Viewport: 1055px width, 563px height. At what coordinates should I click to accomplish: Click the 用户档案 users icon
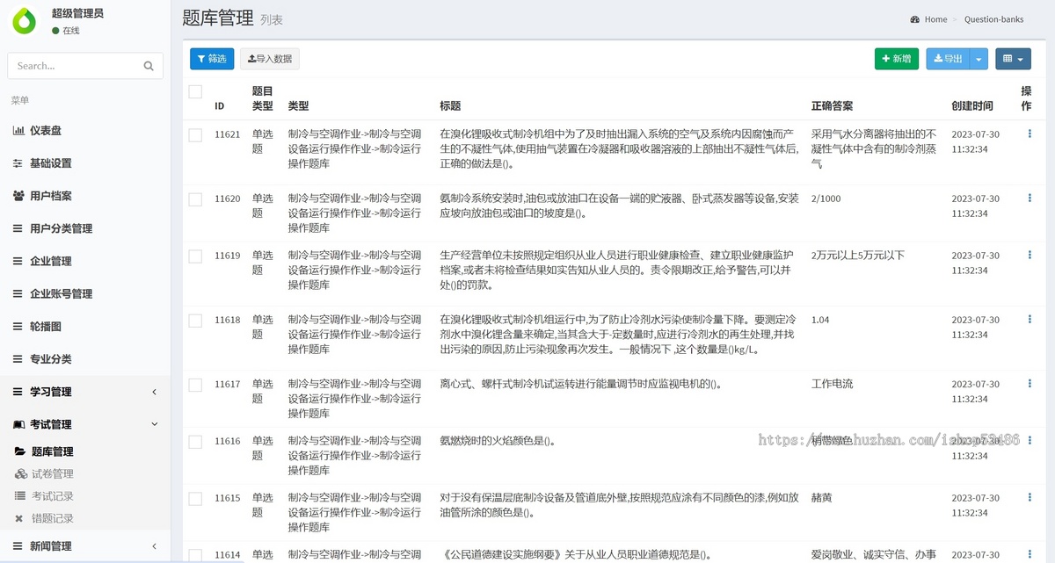click(18, 196)
